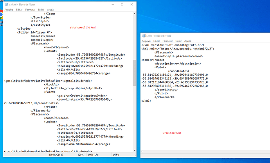Open Arquivo menu in aa.kml Notepad
The image size is (270, 163).
tap(9, 10)
